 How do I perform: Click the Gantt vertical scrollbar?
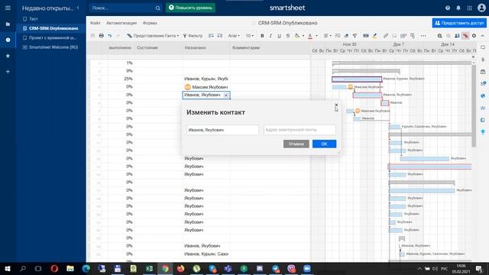click(474, 106)
